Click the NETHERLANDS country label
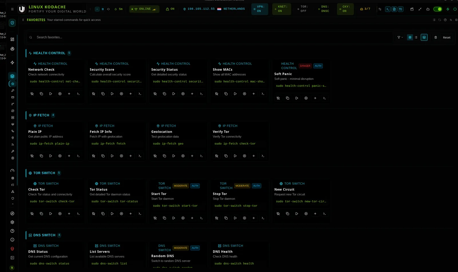Image resolution: width=458 pixels, height=272 pixels. [x=234, y=9]
